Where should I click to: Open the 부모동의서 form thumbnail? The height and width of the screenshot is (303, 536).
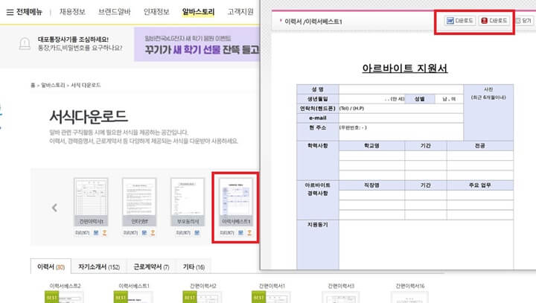coord(188,202)
